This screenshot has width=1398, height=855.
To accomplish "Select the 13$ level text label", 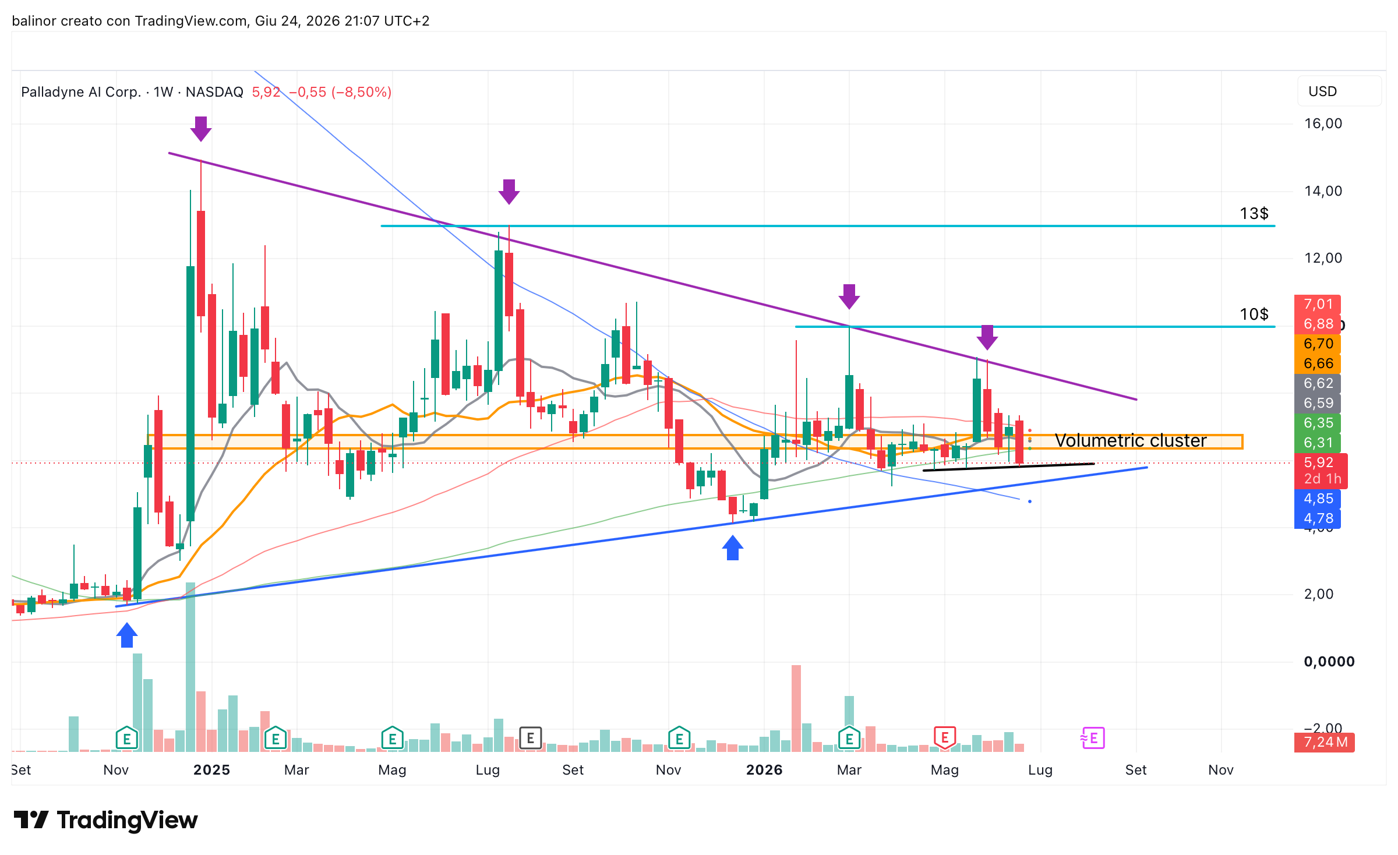I will pos(1254,214).
